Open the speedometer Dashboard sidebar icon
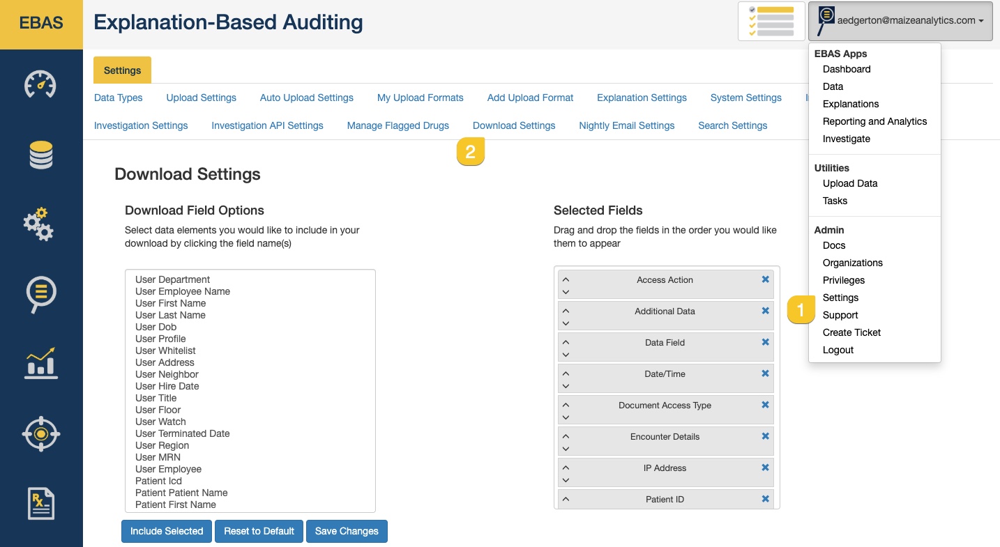Image resolution: width=1000 pixels, height=547 pixels. 40,84
